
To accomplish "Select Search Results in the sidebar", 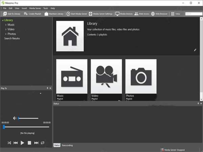I will (x=12, y=39).
